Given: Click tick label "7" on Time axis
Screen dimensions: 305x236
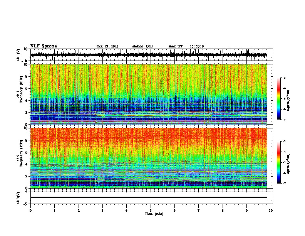Looking at the screenshot, I should [x=199, y=211].
